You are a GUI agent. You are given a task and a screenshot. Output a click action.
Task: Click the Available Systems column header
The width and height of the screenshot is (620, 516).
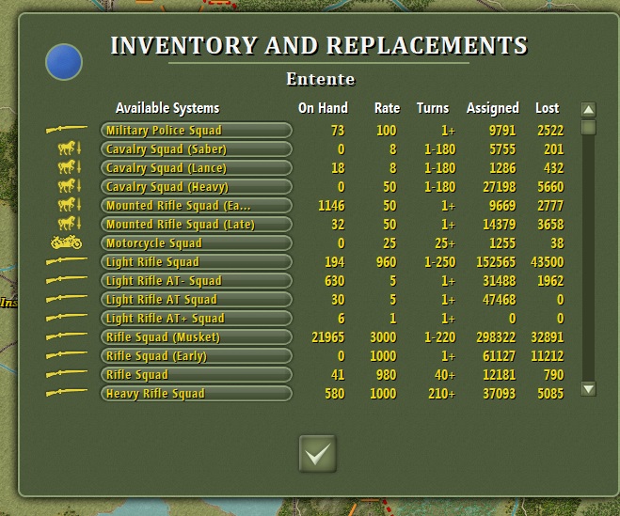(x=167, y=108)
